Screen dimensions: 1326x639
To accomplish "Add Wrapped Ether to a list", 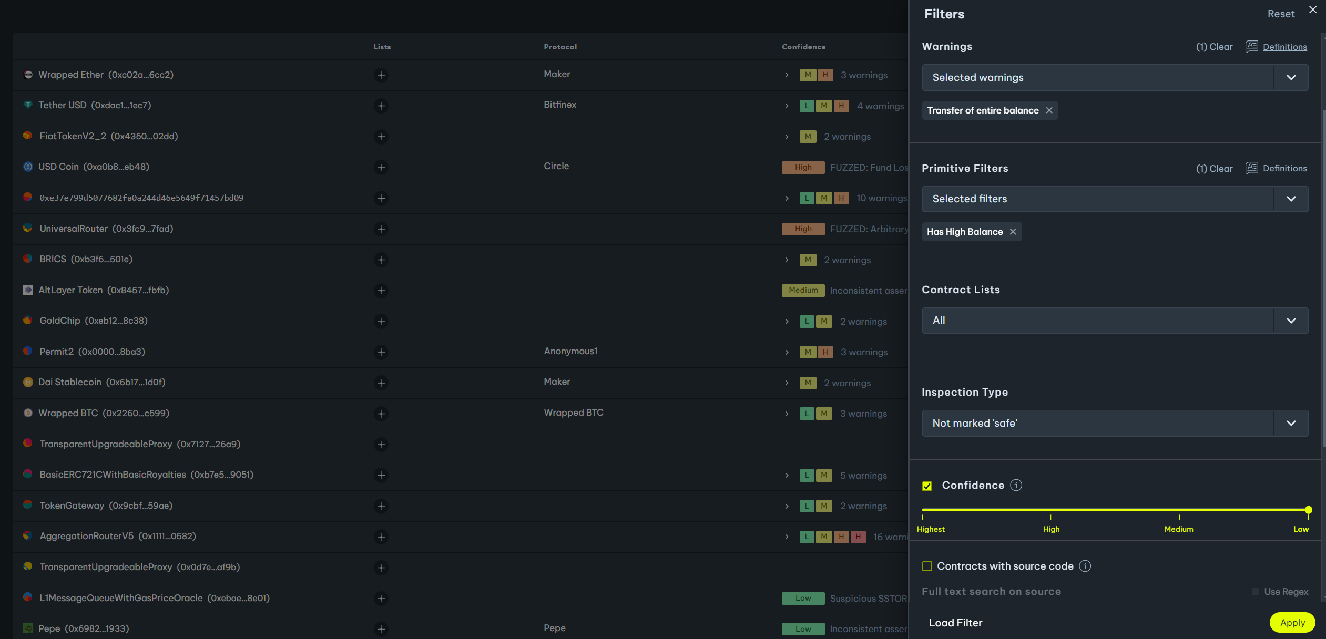I will [x=381, y=75].
